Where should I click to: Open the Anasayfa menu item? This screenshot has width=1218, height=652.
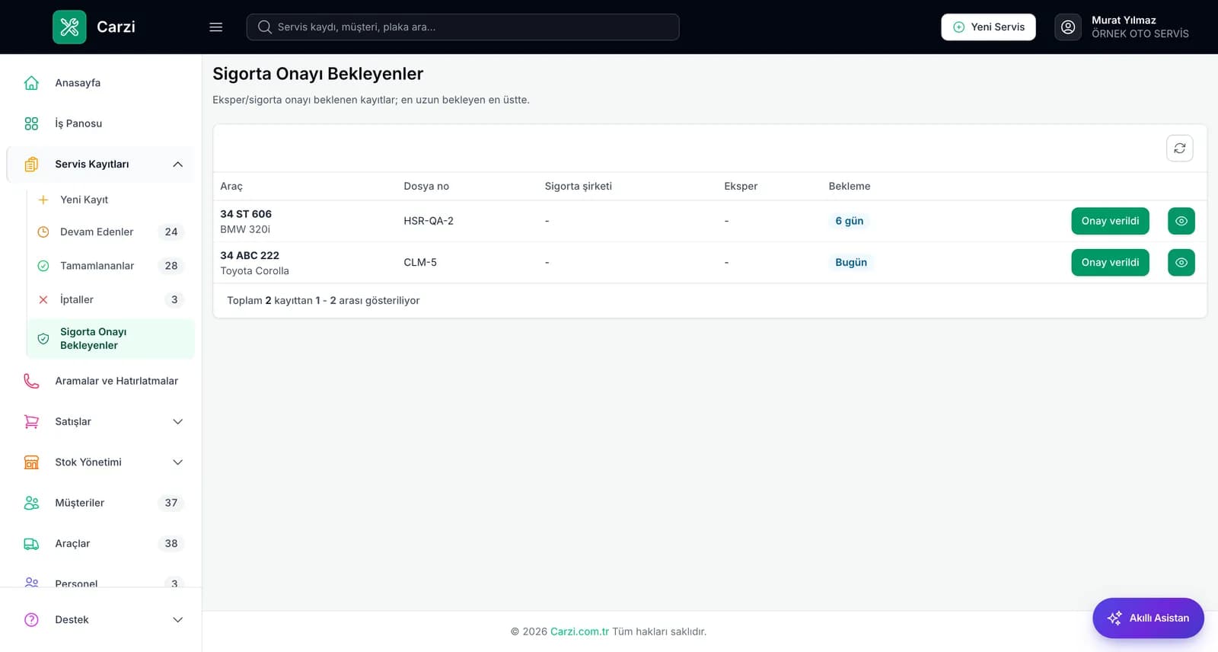click(x=100, y=83)
